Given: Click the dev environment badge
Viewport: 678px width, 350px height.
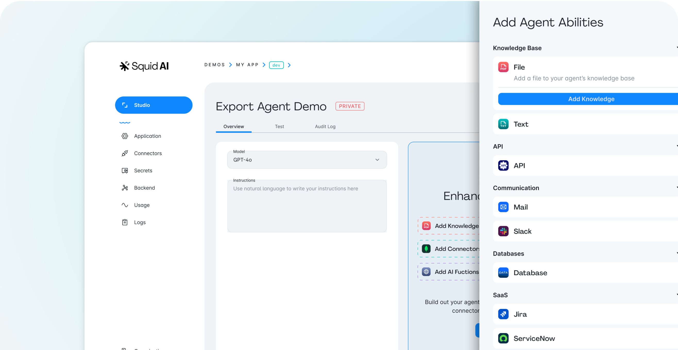Looking at the screenshot, I should tap(276, 65).
